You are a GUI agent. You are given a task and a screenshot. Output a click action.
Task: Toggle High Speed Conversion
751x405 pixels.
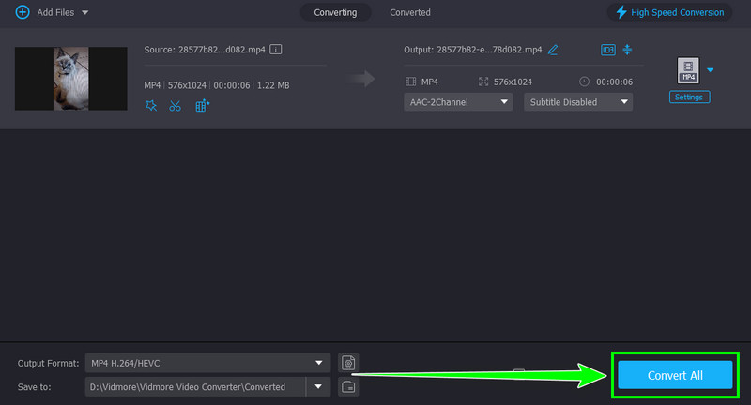pyautogui.click(x=669, y=12)
